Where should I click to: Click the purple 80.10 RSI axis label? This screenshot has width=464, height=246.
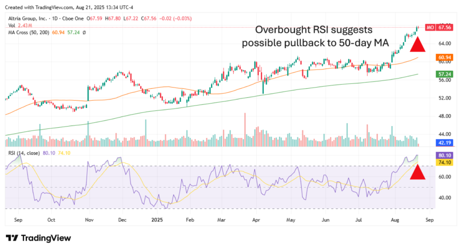point(445,155)
